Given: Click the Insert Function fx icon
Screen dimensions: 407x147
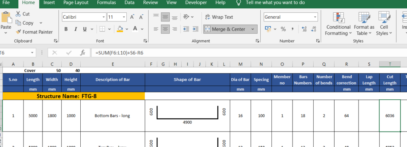Looking at the screenshot, I should tap(83, 52).
